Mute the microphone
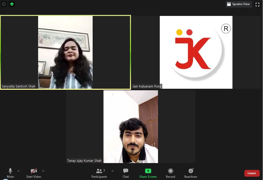 (x=10, y=173)
